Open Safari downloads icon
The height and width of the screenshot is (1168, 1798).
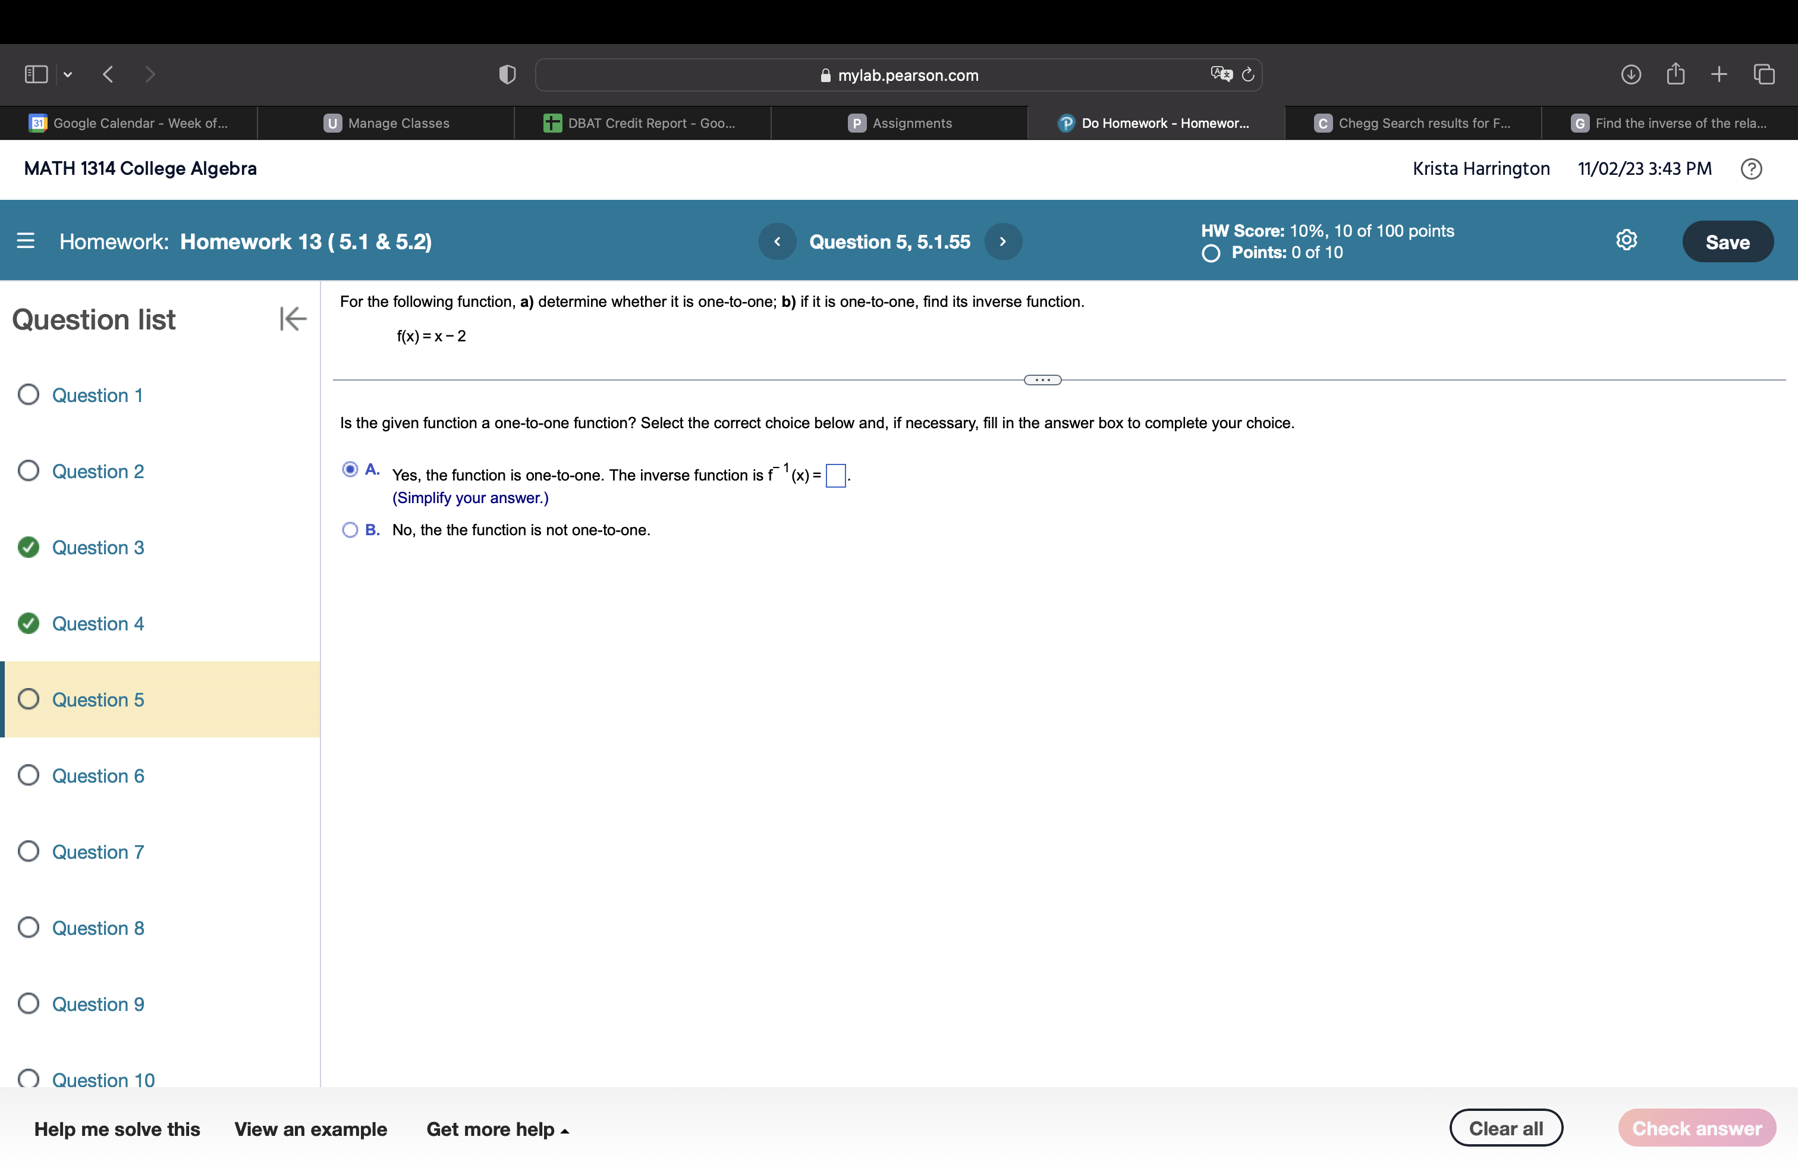click(1630, 74)
